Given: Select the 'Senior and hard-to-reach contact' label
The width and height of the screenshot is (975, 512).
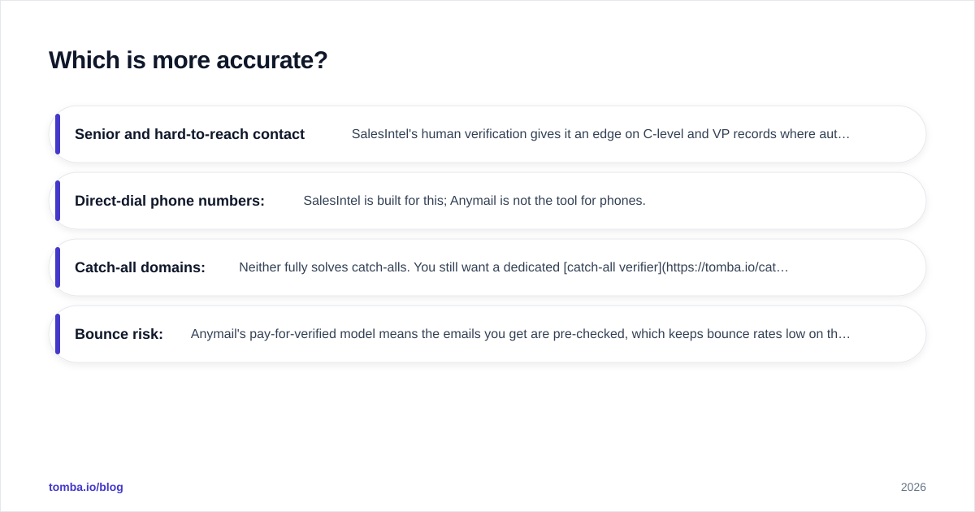Looking at the screenshot, I should click(189, 134).
